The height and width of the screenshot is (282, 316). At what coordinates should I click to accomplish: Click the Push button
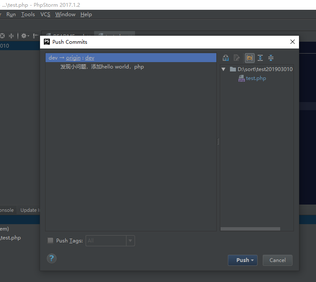tap(242, 260)
